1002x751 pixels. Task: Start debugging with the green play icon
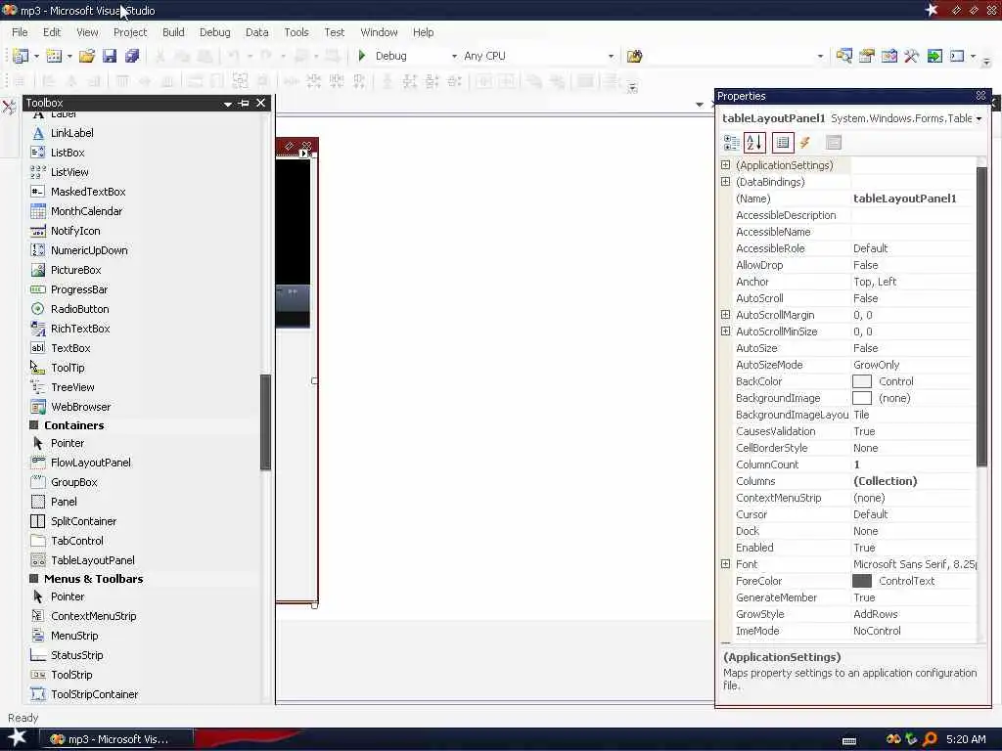click(x=362, y=56)
